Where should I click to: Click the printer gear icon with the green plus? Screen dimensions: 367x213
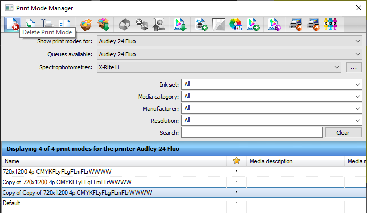(201, 25)
